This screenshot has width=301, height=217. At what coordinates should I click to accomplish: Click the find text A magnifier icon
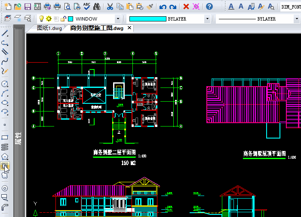click(x=271, y=6)
